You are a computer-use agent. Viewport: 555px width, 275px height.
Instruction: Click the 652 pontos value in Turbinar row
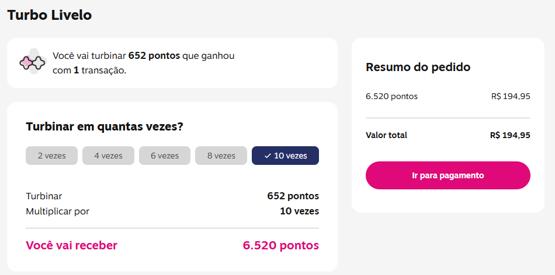293,196
